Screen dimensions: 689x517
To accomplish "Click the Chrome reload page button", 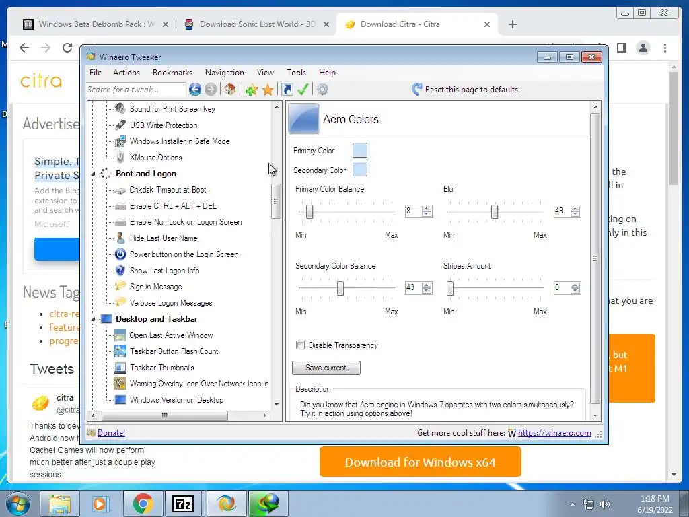I will pos(67,48).
